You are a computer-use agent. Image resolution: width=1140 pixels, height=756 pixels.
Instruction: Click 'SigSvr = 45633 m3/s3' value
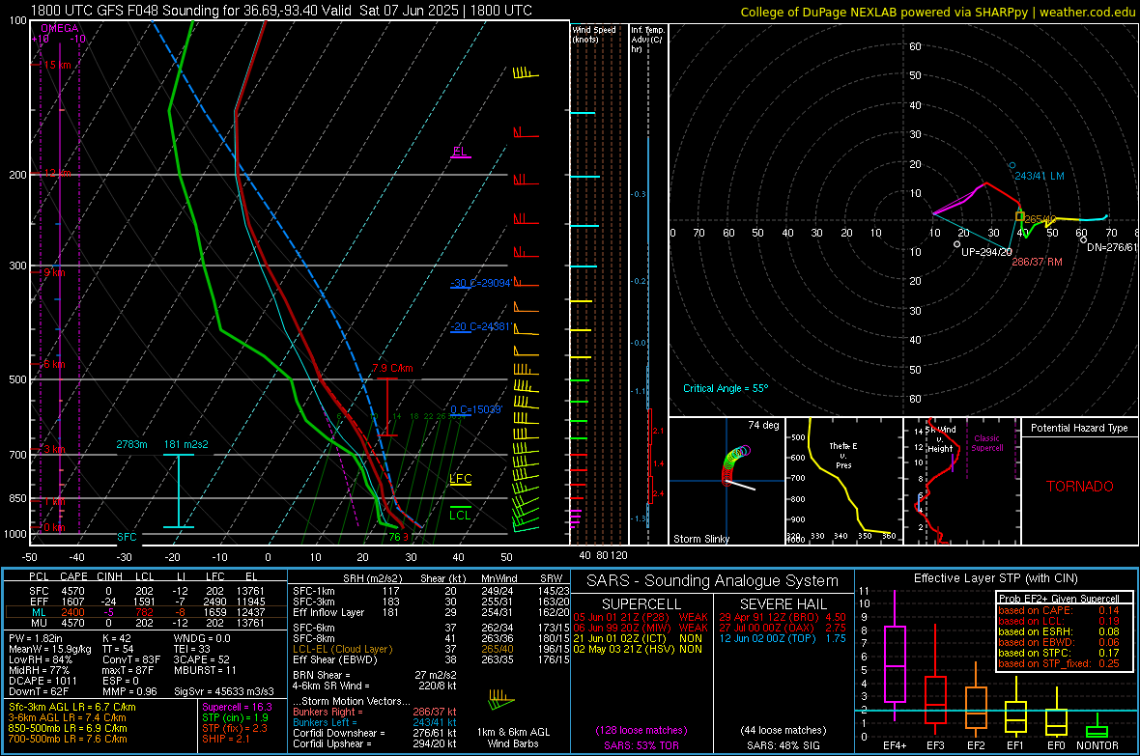click(224, 691)
